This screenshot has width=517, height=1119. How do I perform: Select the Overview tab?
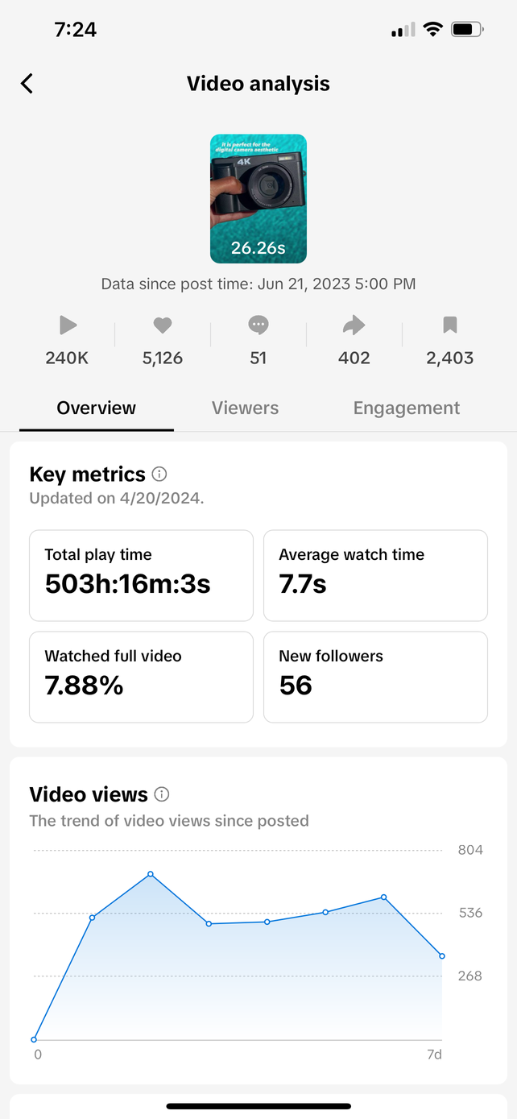click(x=97, y=408)
